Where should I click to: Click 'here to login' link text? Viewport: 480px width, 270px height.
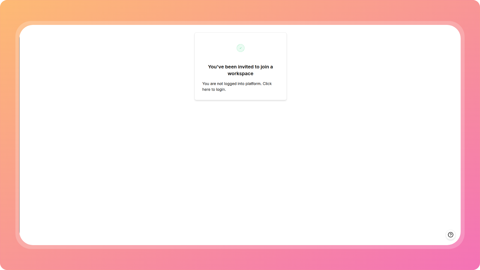[x=214, y=89]
